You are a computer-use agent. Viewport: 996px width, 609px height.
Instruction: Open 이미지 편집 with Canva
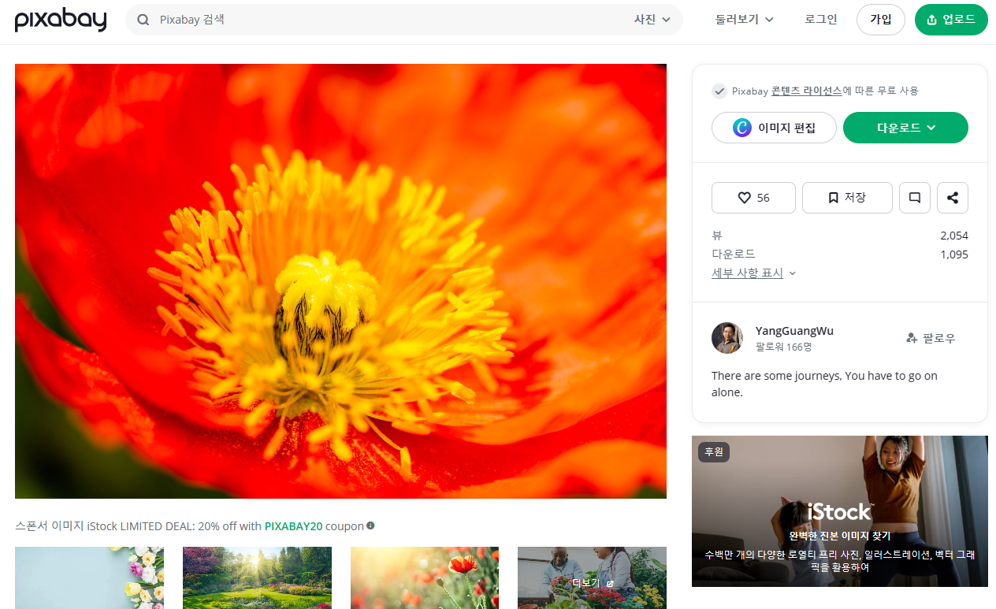(774, 128)
